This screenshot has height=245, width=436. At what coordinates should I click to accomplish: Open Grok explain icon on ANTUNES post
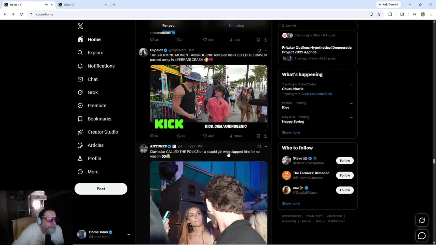(259, 146)
